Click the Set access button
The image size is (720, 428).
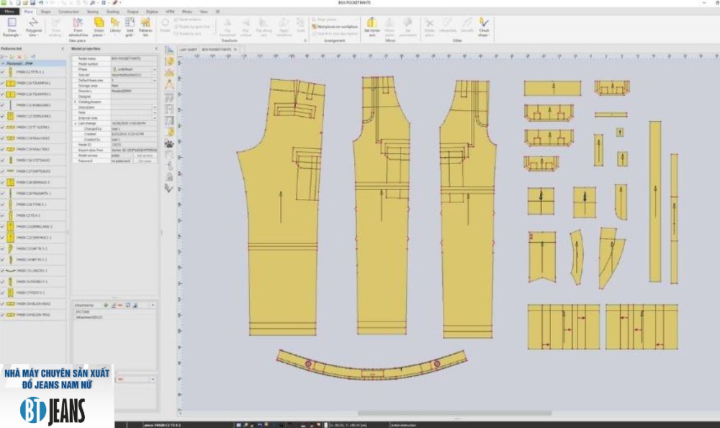click(145, 154)
